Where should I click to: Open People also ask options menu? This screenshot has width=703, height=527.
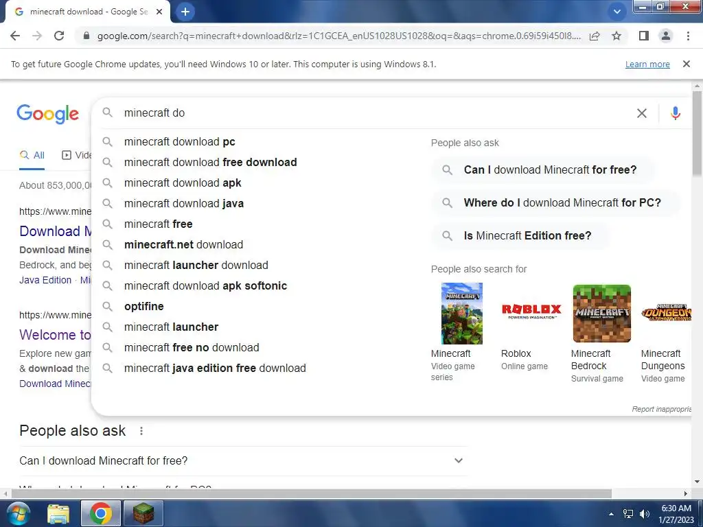point(141,431)
